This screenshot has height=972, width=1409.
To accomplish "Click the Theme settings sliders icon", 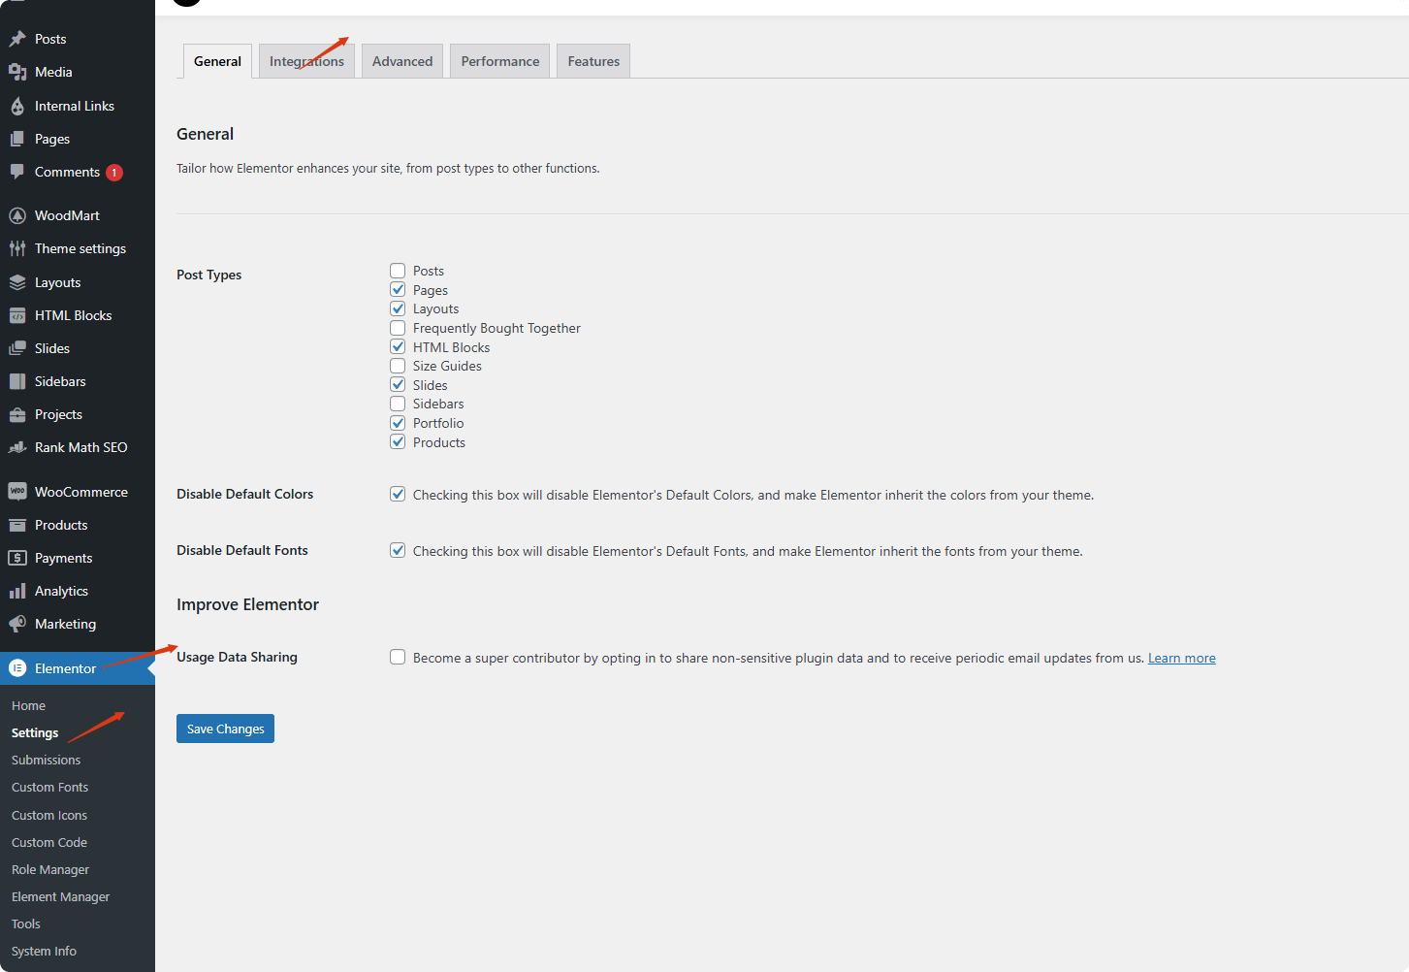I will coord(17,248).
